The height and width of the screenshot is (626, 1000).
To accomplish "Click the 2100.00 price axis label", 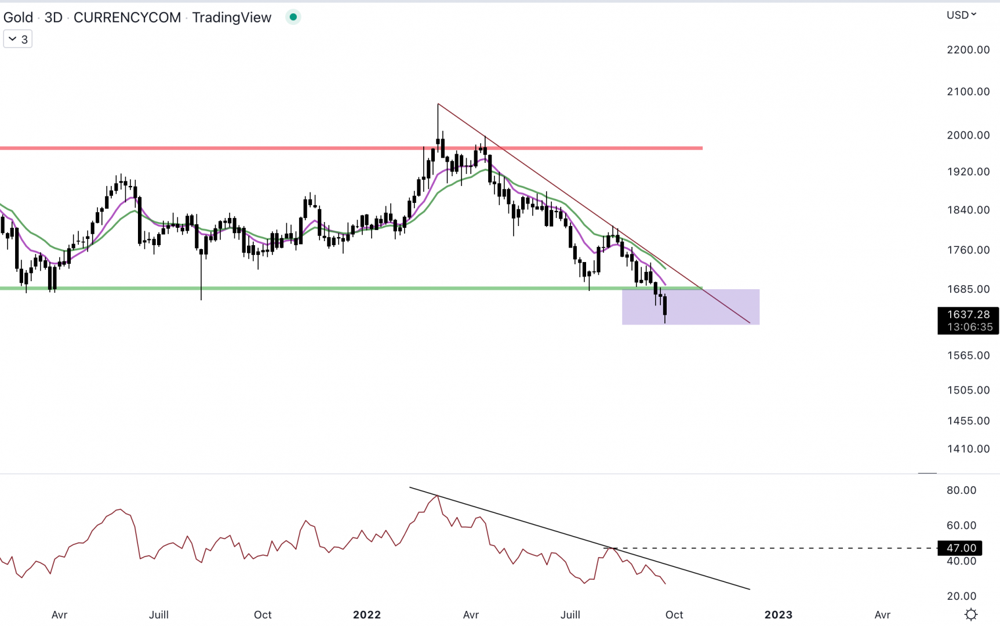I will pyautogui.click(x=968, y=92).
